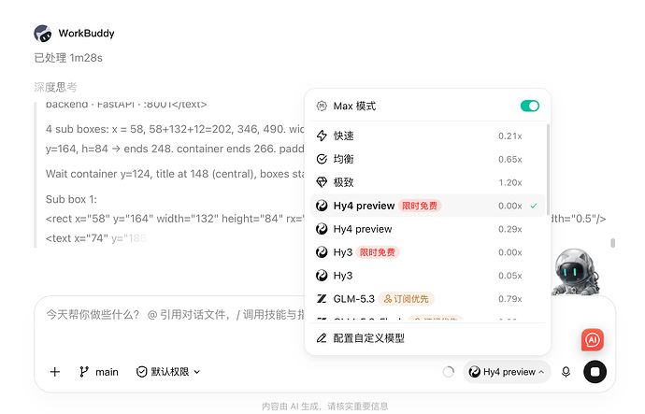The height and width of the screenshot is (414, 645).
Task: Collapse the Hy4 preview model dropdown
Action: coord(507,372)
